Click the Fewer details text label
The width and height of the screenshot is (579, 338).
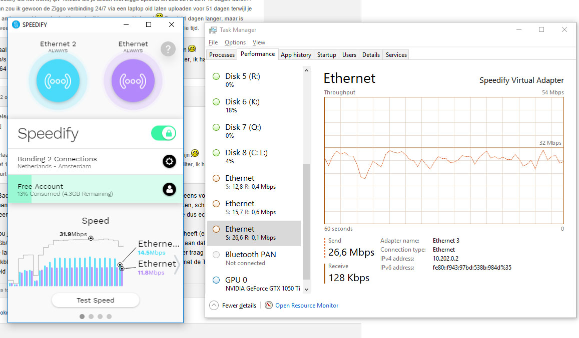click(x=239, y=305)
